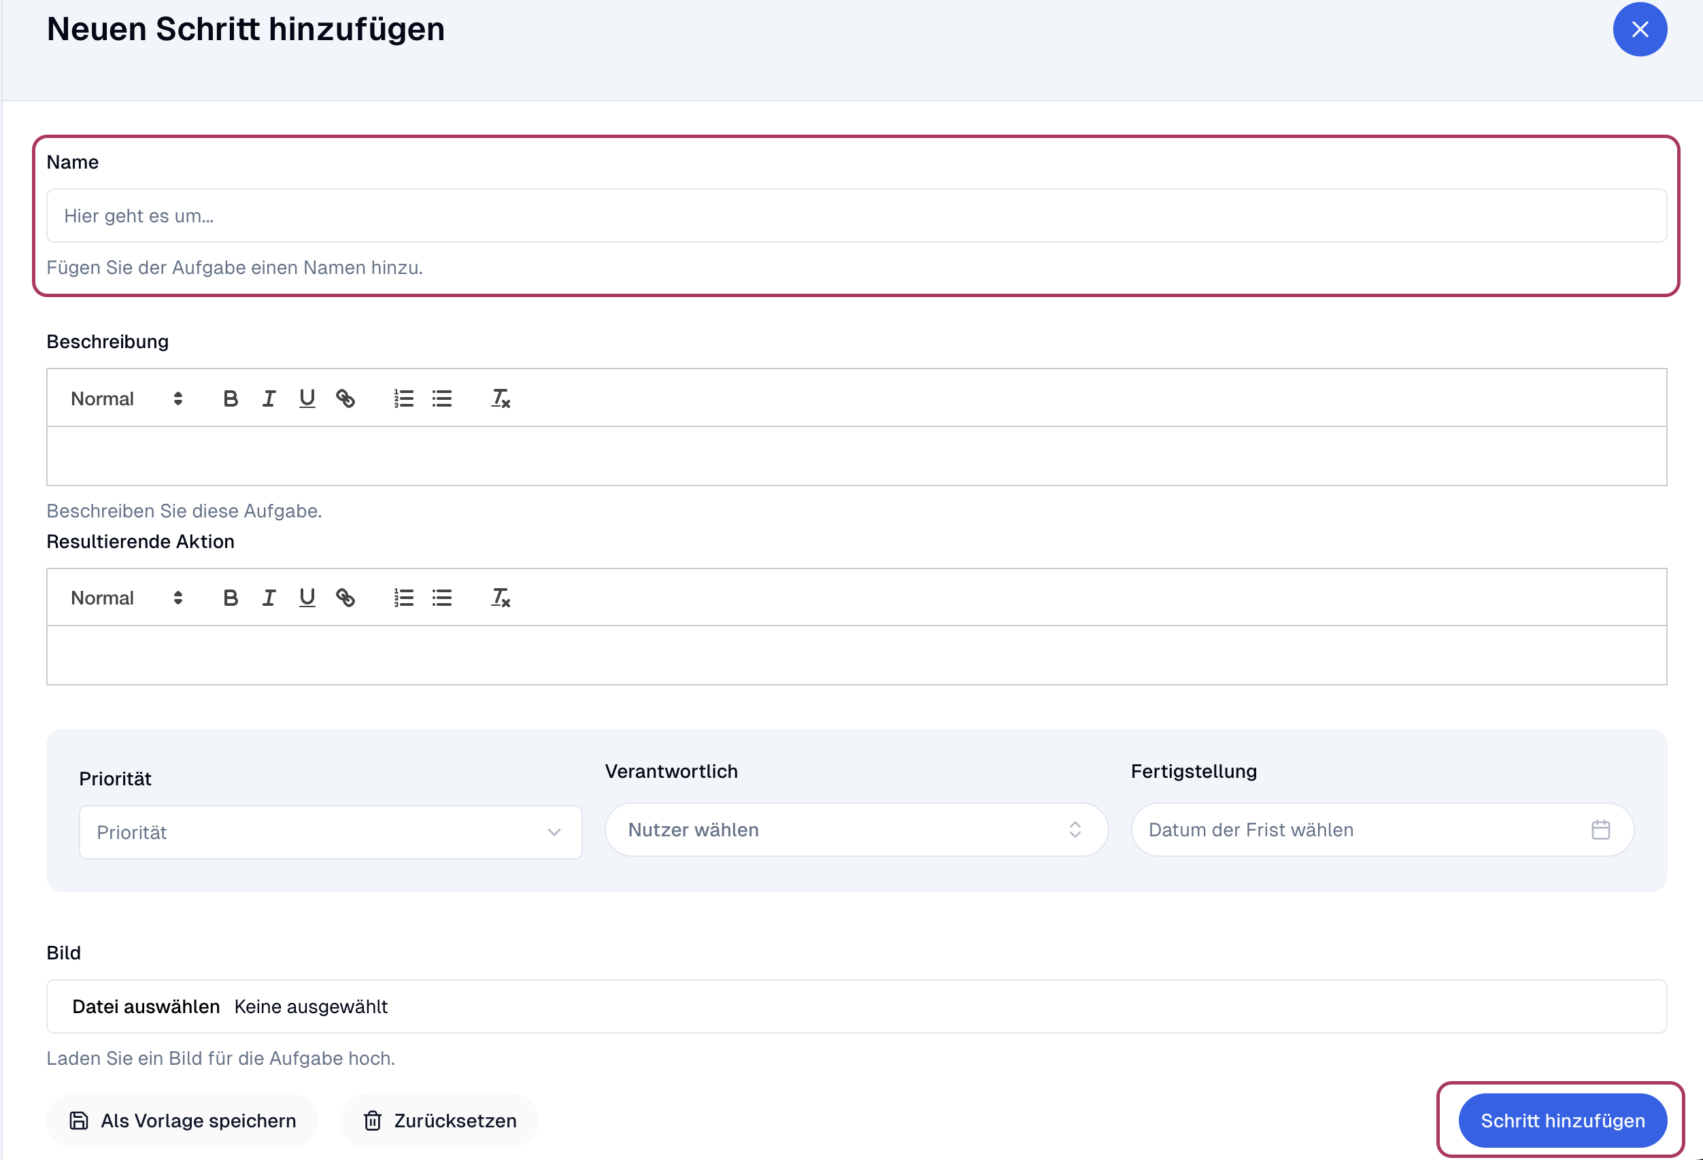This screenshot has width=1703, height=1160.
Task: Click Bold icon in Beschreibung toolbar
Action: click(230, 398)
